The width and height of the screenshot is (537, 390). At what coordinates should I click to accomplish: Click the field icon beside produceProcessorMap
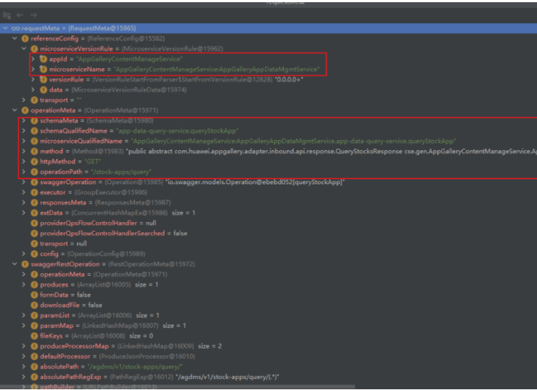[34, 346]
